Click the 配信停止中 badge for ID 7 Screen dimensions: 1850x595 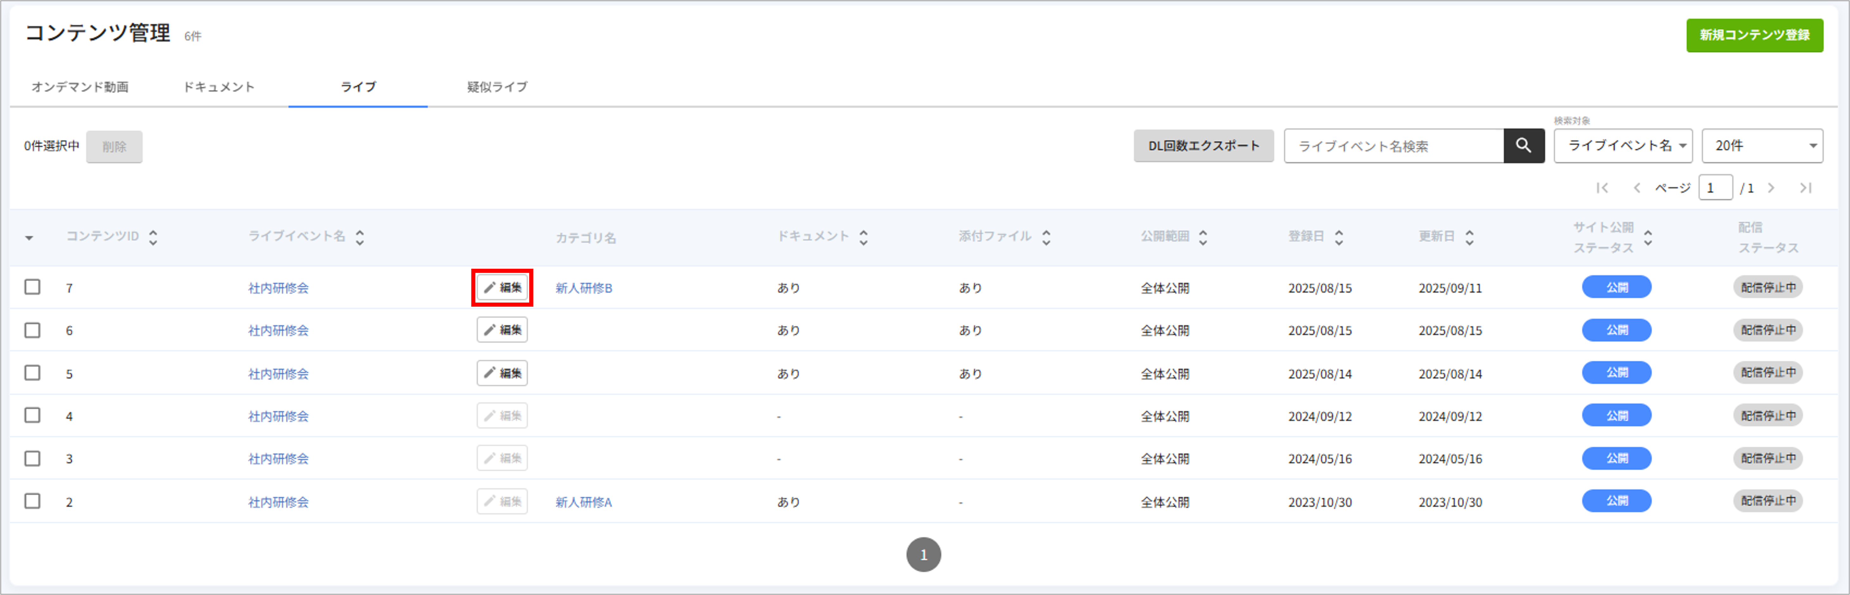pos(1768,287)
